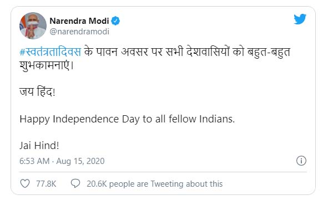Screen dimensions: 328x200
Task: Click the Twitter bird logo
Action: pos(300,19)
